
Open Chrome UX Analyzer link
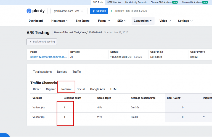195,2
